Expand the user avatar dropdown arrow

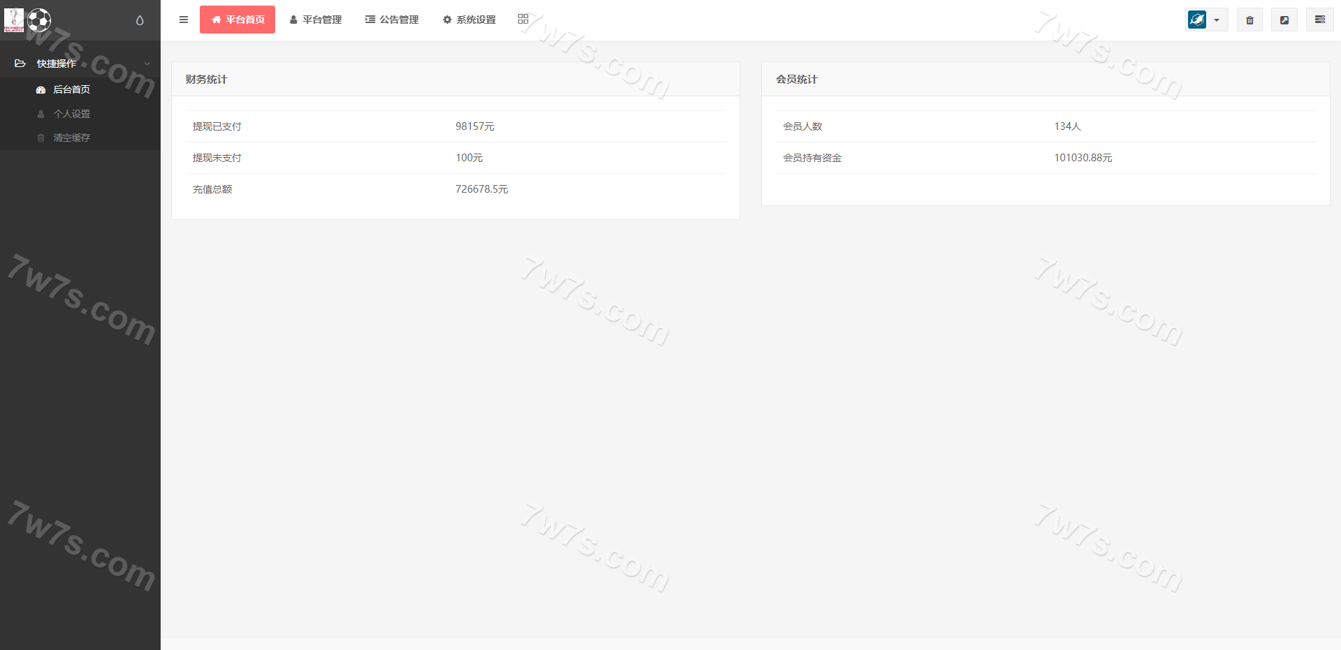[x=1217, y=20]
